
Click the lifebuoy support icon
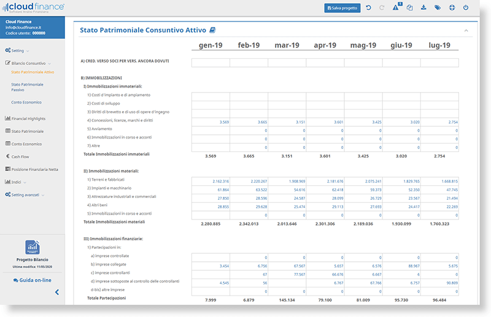coord(452,7)
